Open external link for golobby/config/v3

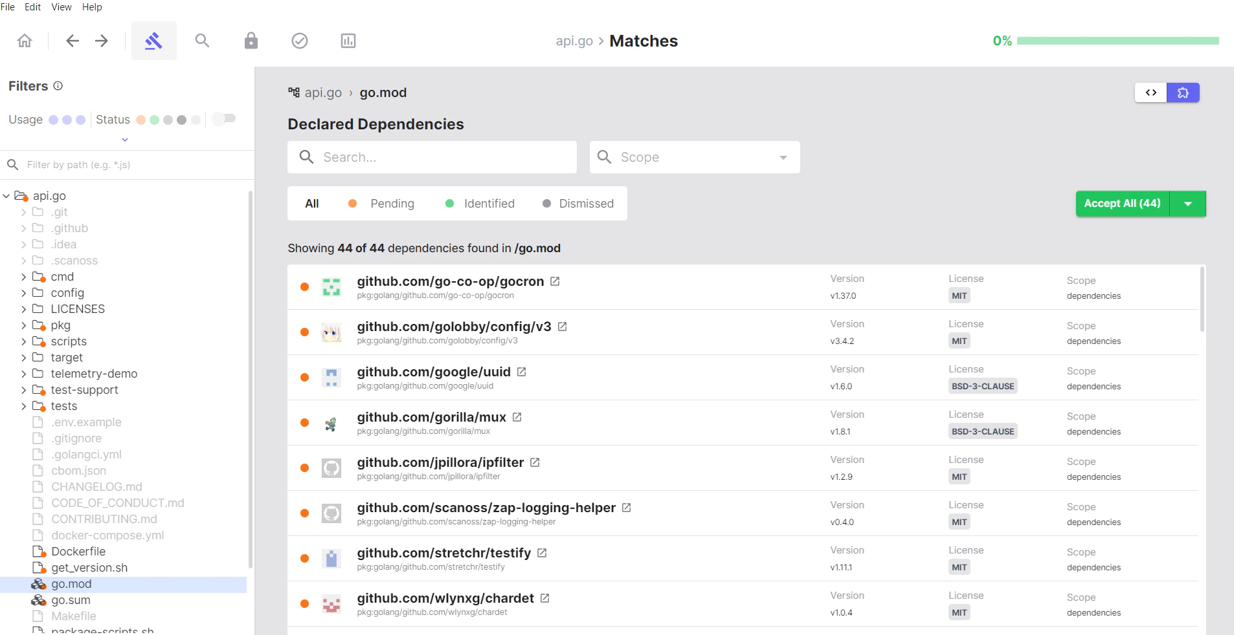tap(562, 327)
